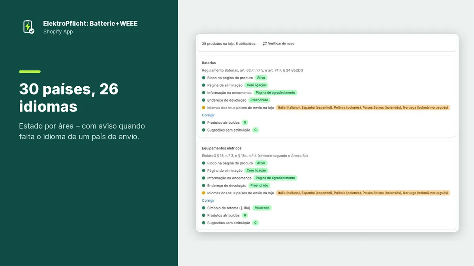Click the yellow warning dot in Baterias section

[204, 108]
